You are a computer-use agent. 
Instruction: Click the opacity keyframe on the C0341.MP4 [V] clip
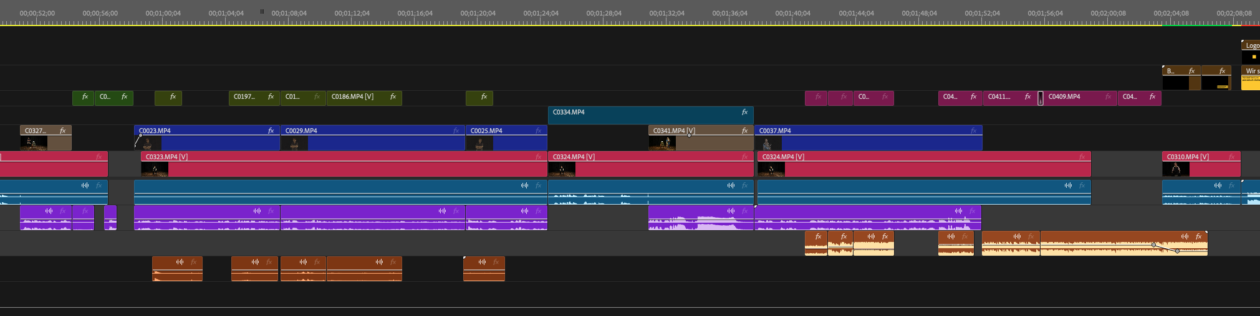point(689,134)
